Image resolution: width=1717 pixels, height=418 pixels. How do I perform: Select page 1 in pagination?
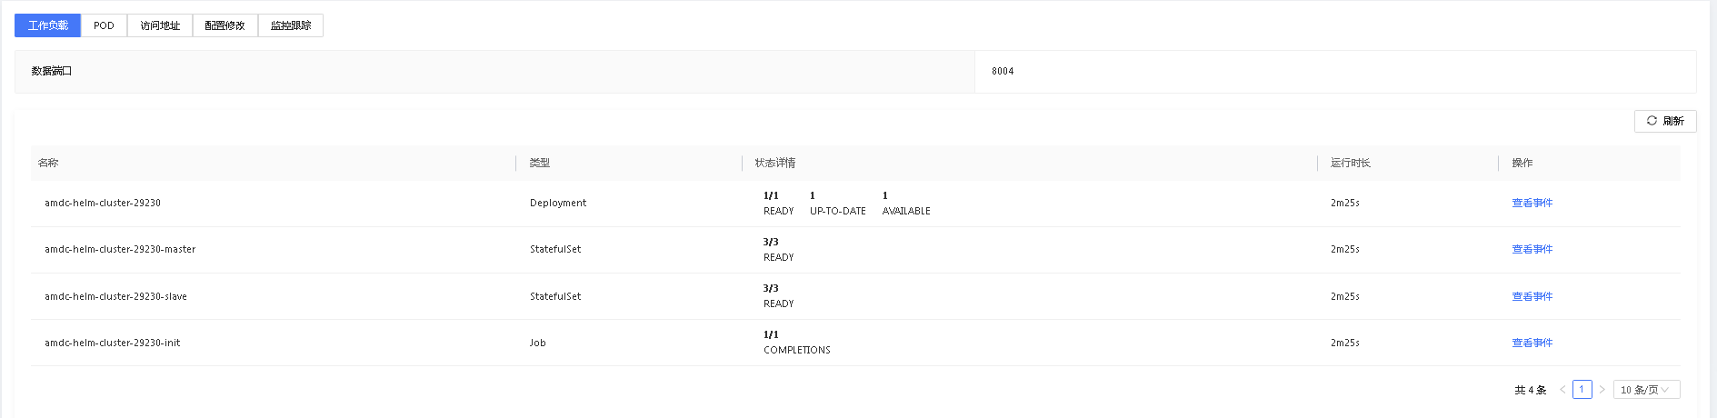tap(1582, 390)
